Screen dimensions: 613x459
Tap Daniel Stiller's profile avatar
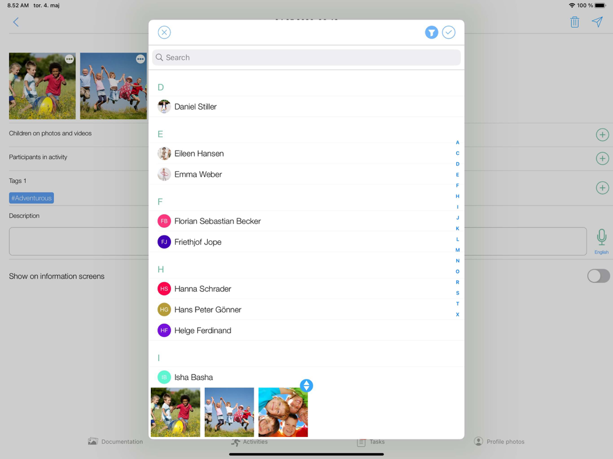164,106
